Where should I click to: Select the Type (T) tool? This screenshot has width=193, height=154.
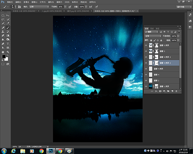[8, 44]
